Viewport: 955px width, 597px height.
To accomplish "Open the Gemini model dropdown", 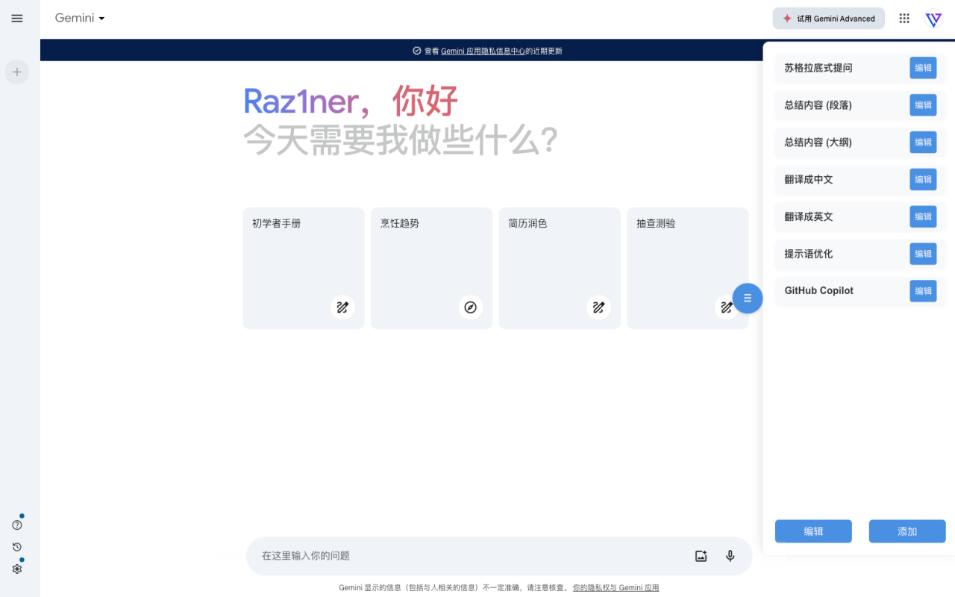I will tap(79, 18).
